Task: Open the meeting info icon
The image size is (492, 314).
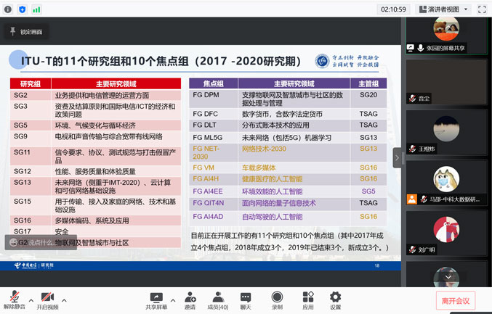Action: [x=8, y=9]
